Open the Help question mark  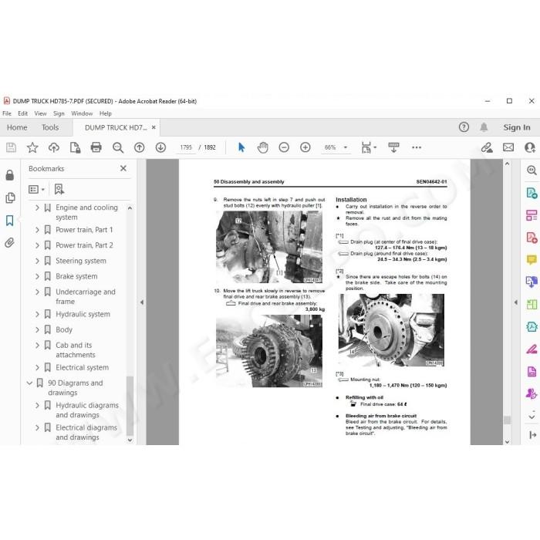tap(464, 127)
